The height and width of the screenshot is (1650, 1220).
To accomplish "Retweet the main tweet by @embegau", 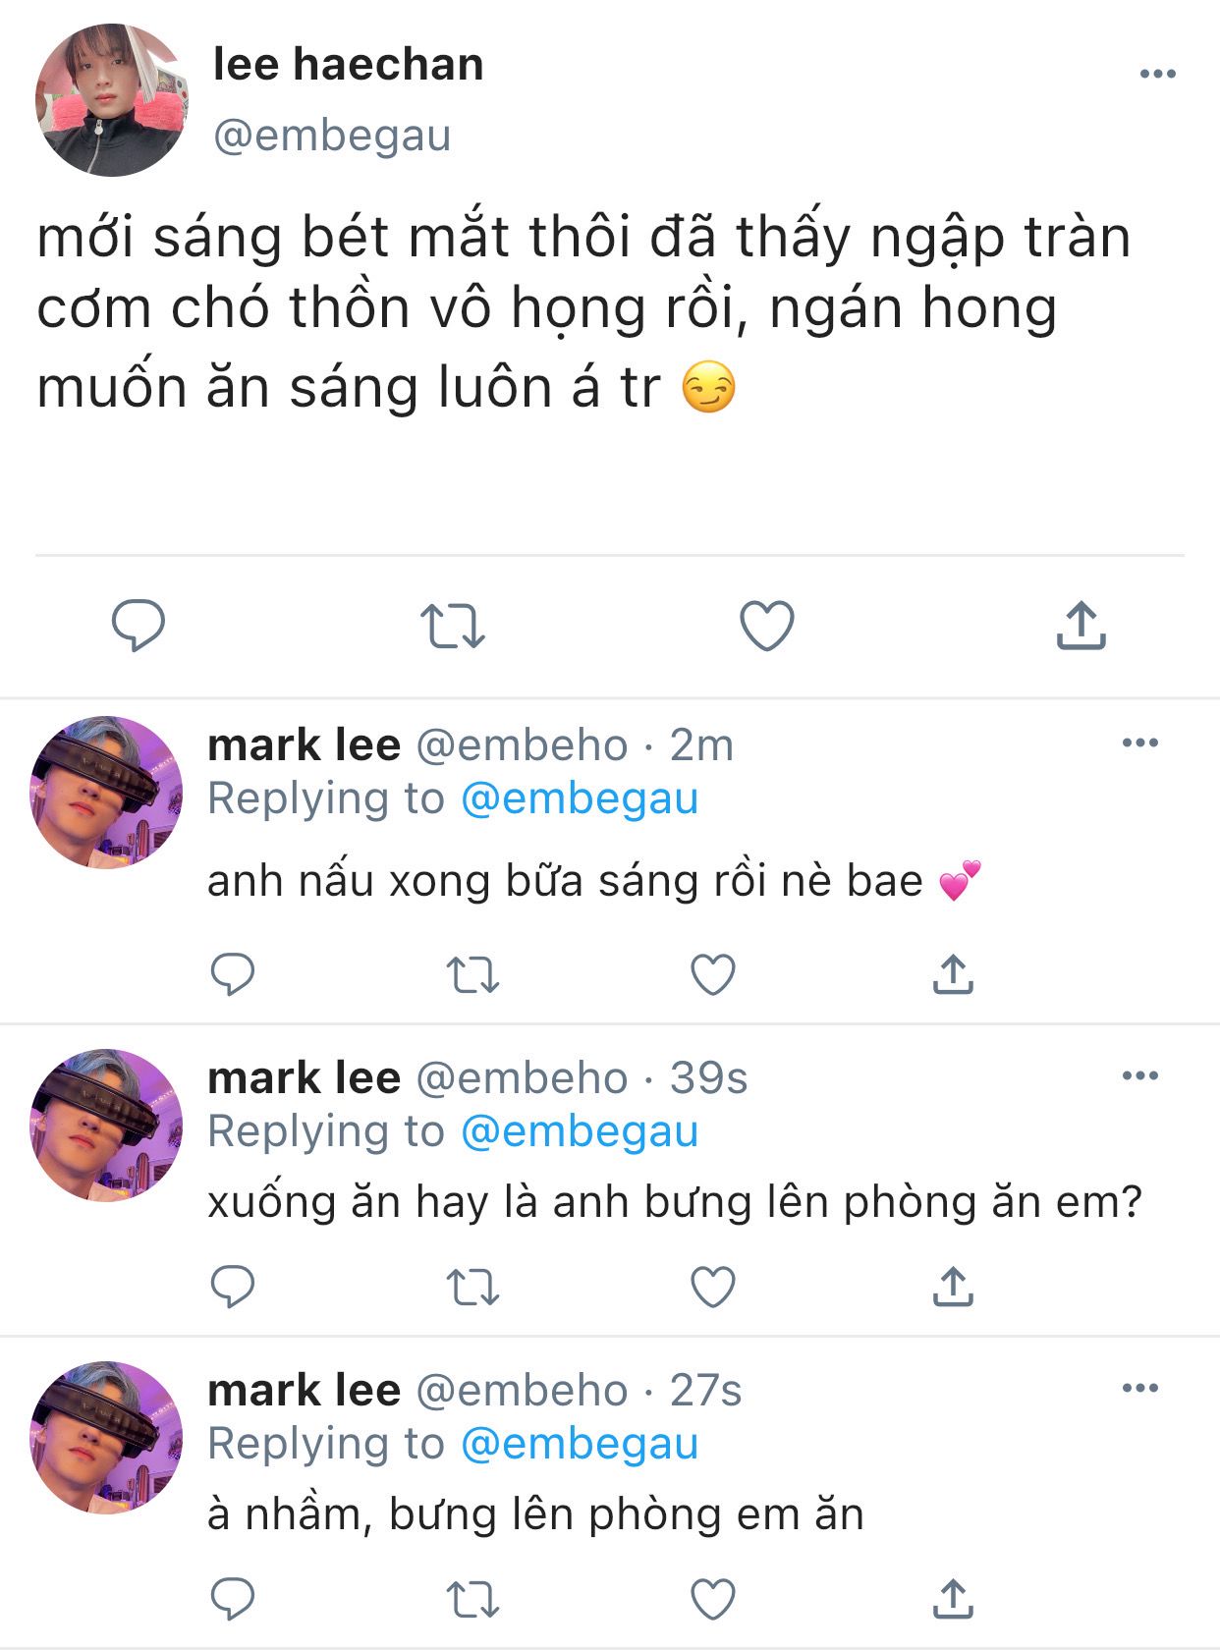I will pos(453,626).
